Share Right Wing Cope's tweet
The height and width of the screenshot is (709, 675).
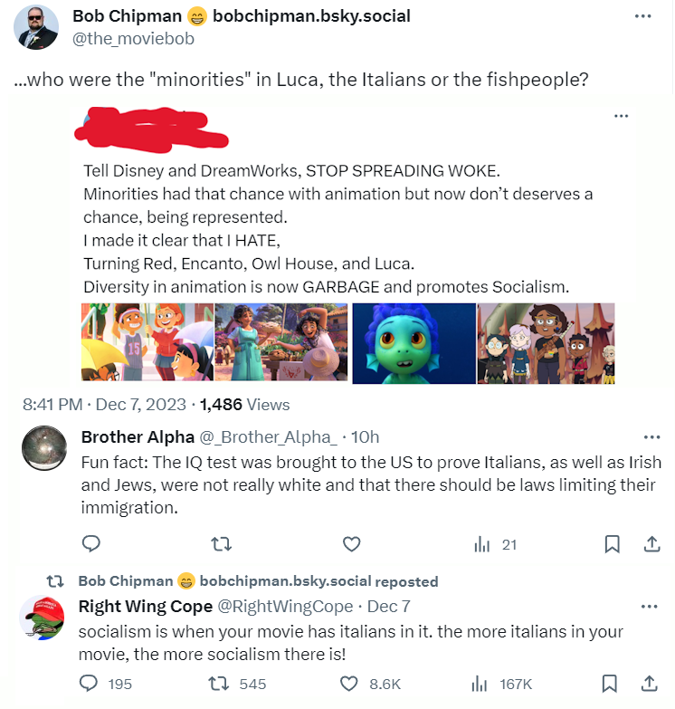coord(651,684)
